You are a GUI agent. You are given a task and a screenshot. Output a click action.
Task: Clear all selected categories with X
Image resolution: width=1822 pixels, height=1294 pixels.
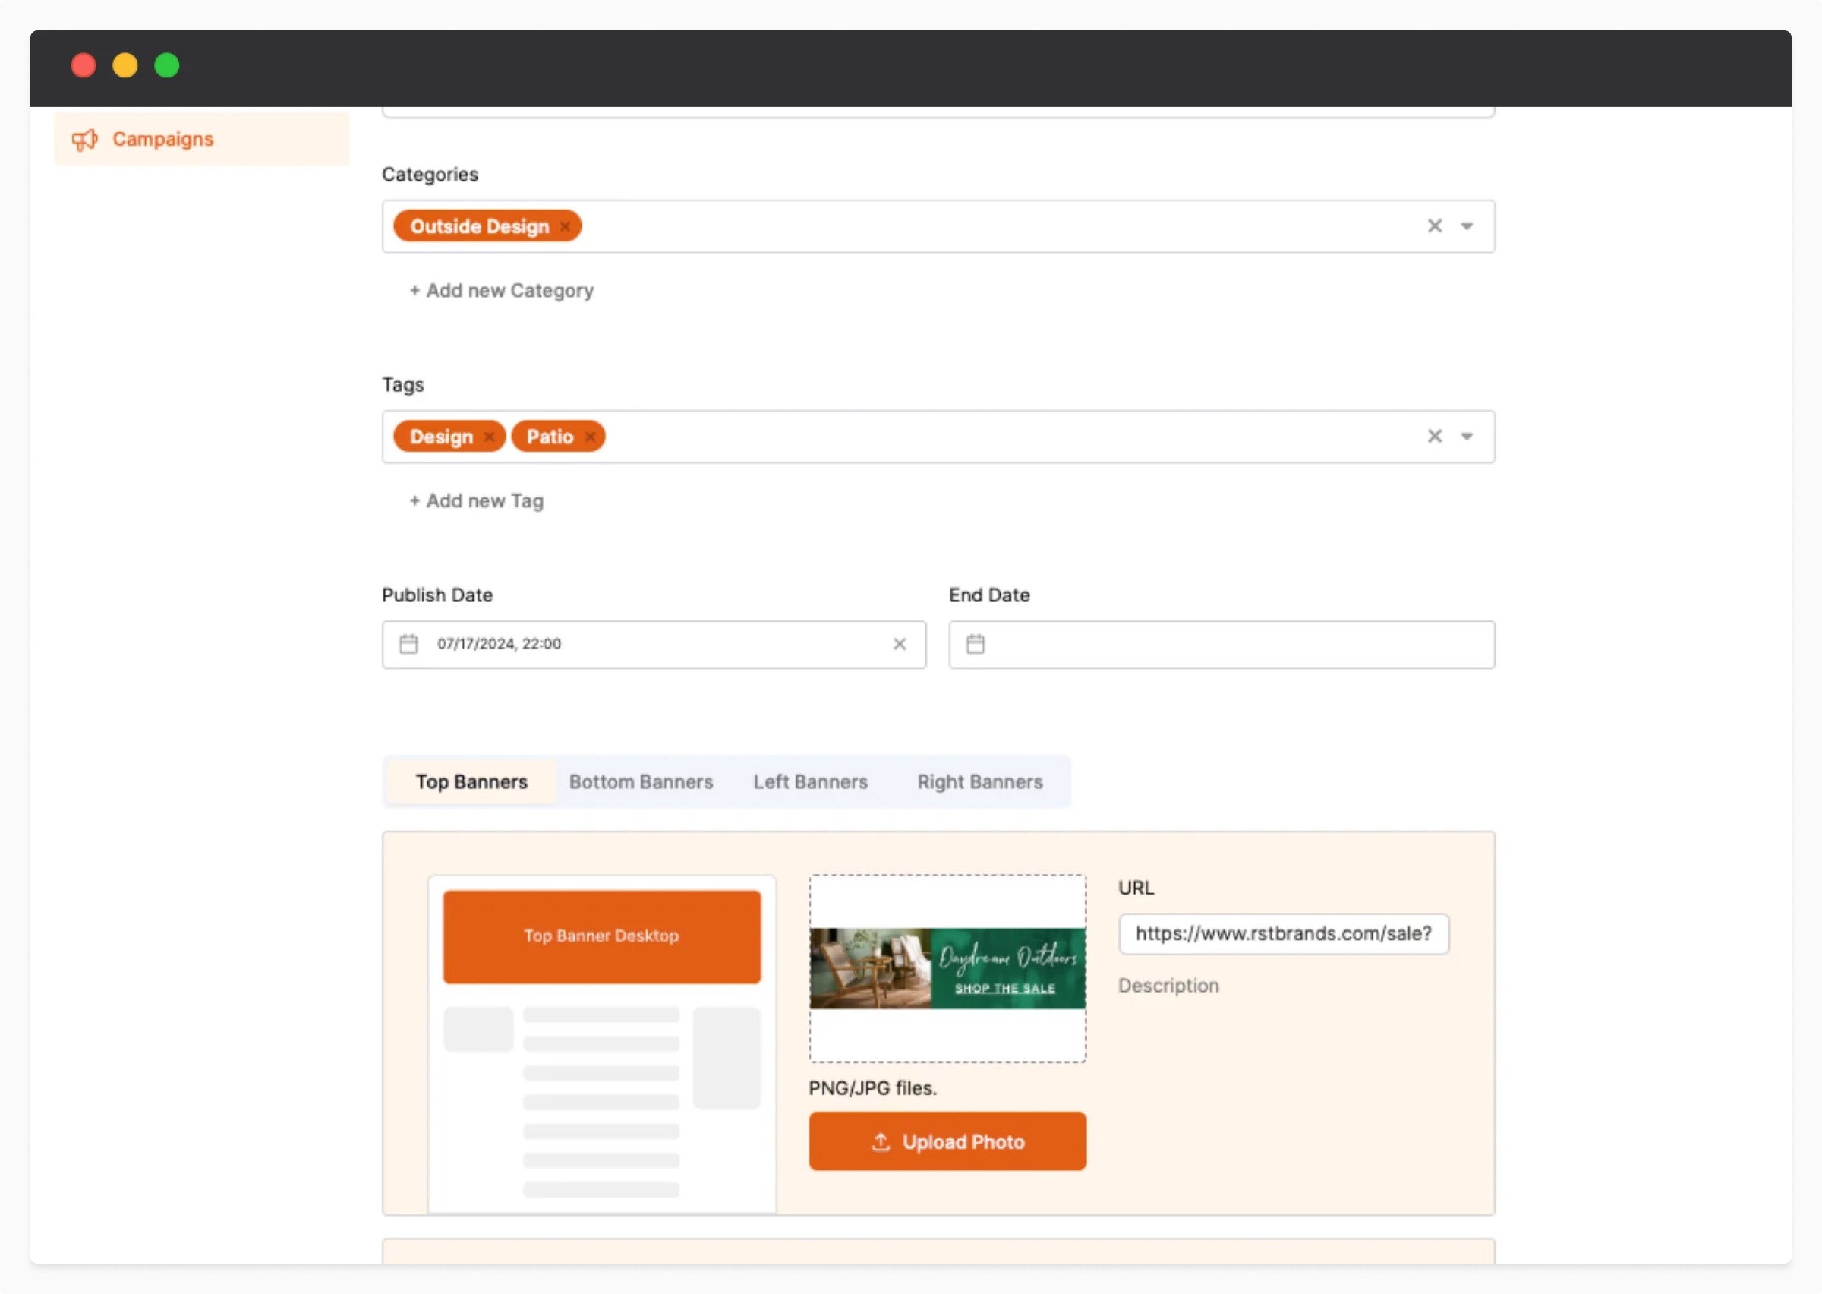[1434, 226]
